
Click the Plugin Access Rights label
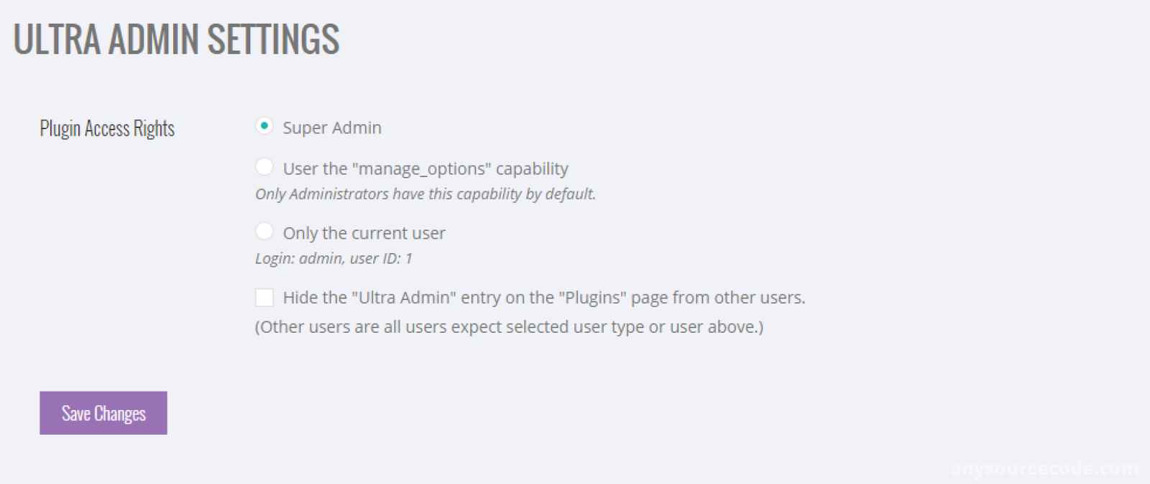coord(107,129)
